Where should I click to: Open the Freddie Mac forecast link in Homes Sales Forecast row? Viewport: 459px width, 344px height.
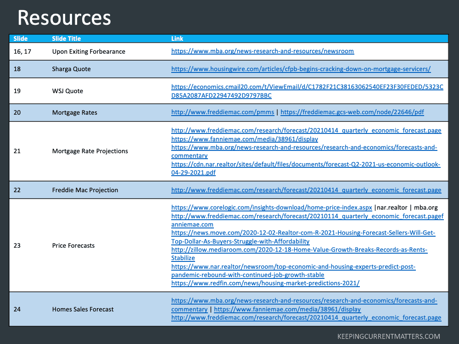(x=306, y=318)
